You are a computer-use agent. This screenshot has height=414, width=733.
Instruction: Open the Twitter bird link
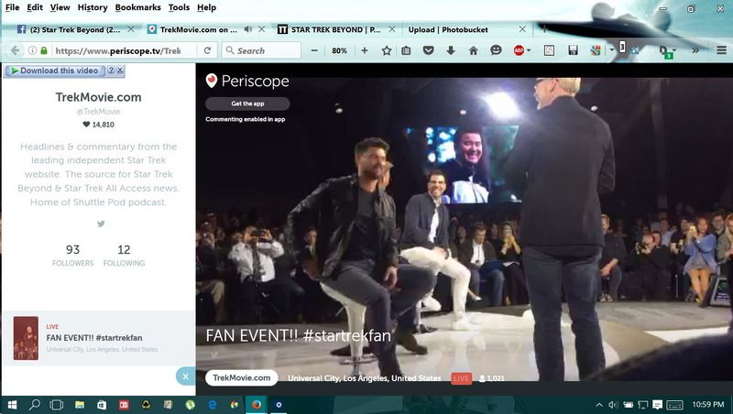pos(101,223)
